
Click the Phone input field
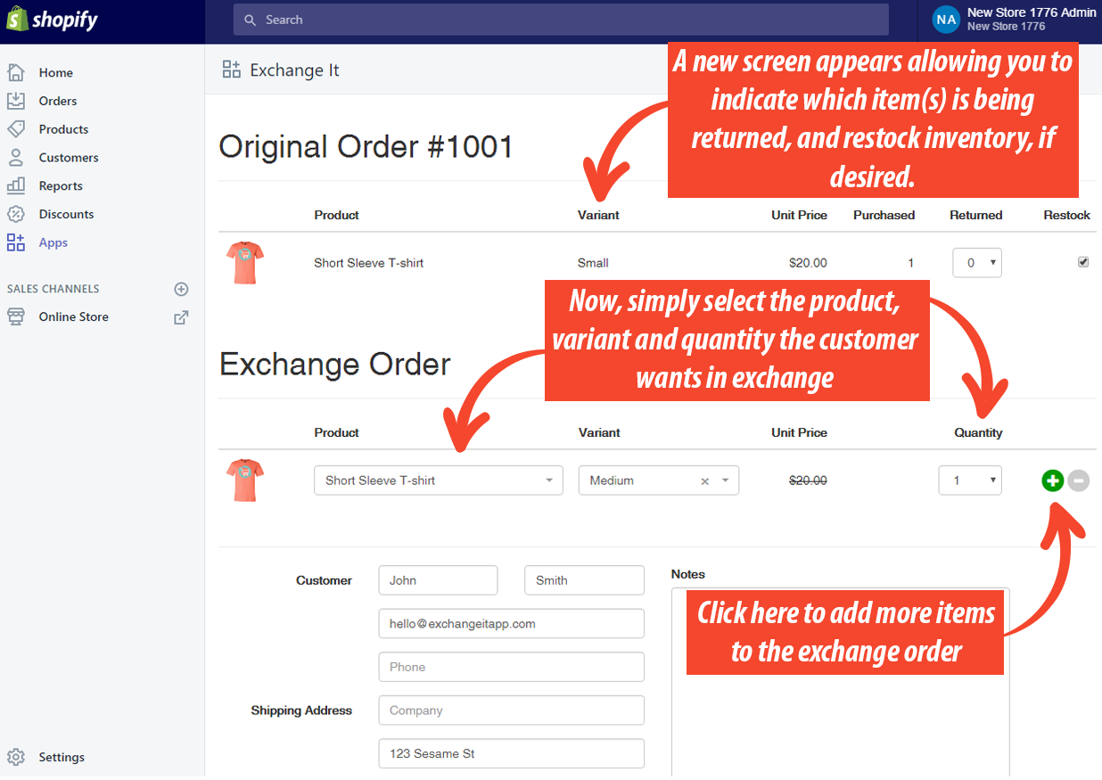(511, 667)
